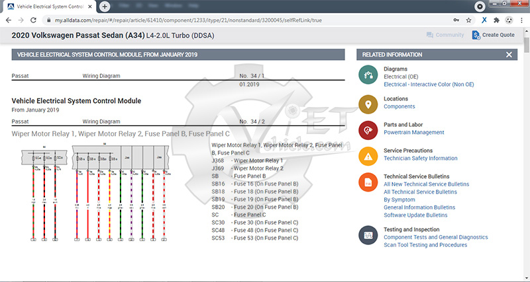This screenshot has height=282, width=530.
Task: Click 'SC30 - Fuse 30' legend entry
Action: (x=255, y=223)
